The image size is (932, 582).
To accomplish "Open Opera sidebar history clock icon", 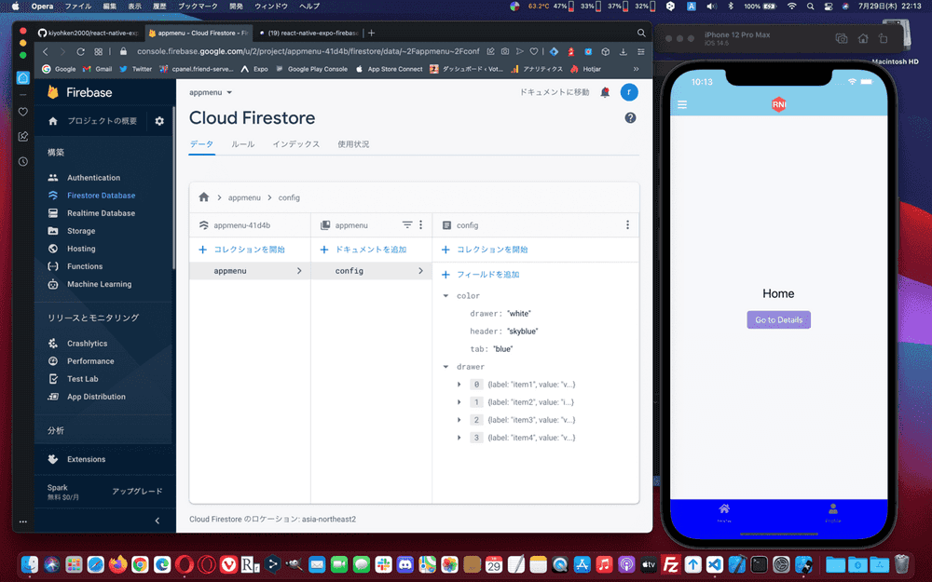I will (22, 161).
